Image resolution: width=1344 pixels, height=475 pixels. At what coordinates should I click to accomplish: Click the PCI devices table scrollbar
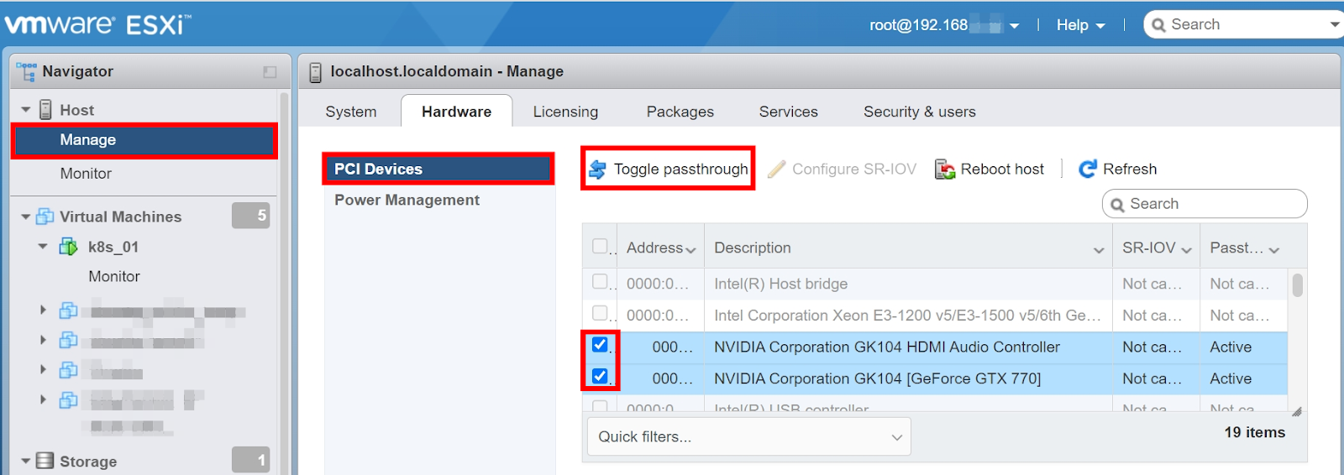[1298, 286]
